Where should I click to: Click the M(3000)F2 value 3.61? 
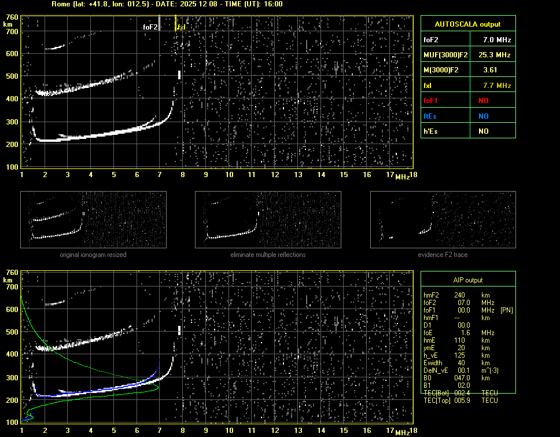497,70
